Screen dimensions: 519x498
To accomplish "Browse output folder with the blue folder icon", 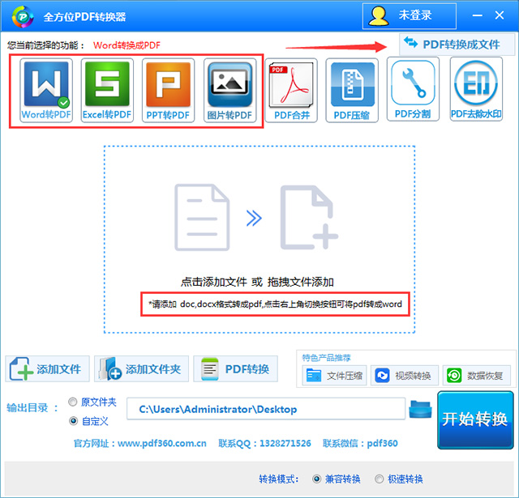I will [420, 409].
